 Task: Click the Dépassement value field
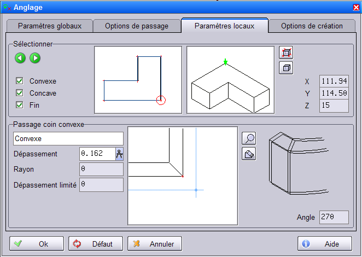97,154
